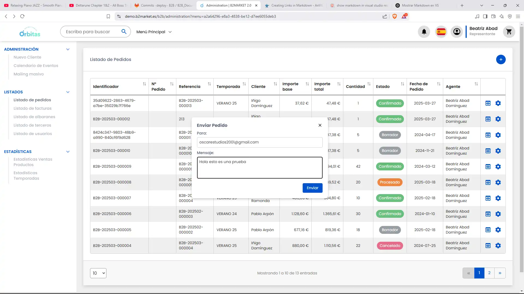View order B2B-202503-000005 with eye icon
524x294 pixels.
click(488, 230)
